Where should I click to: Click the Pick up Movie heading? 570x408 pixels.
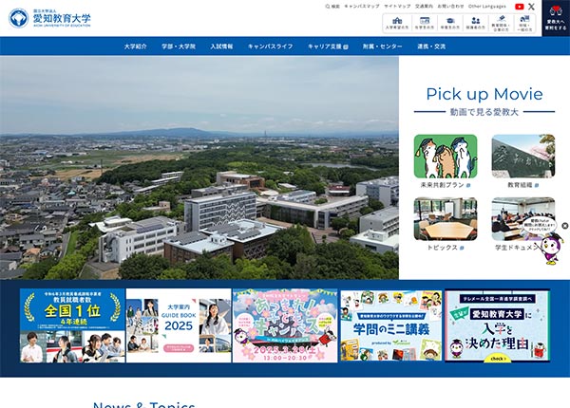[x=484, y=94]
